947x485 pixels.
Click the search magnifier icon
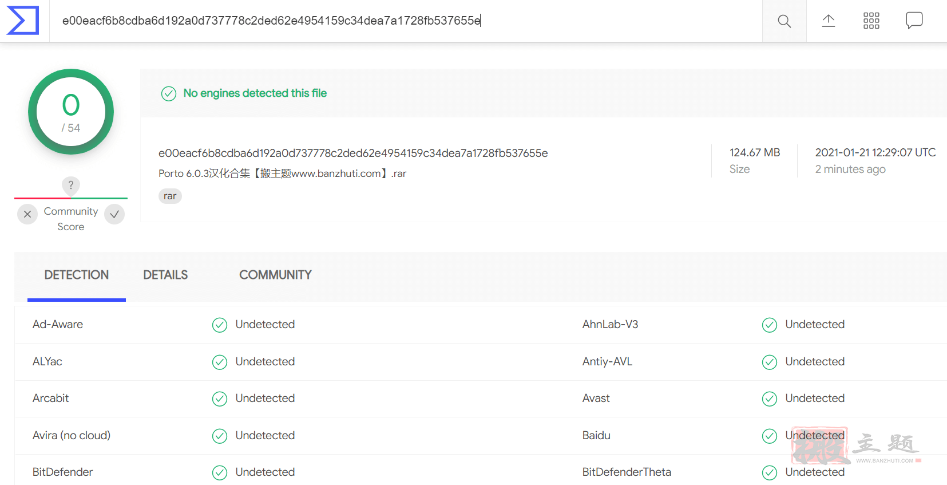[x=784, y=21]
